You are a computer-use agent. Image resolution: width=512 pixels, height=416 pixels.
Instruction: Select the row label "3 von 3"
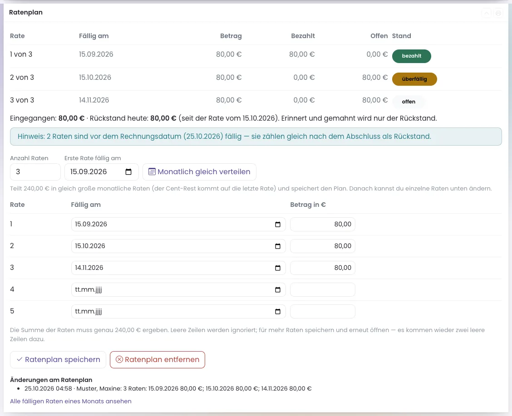(x=22, y=100)
